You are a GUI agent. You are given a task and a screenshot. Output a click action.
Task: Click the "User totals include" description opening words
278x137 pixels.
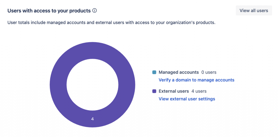[x=27, y=22]
